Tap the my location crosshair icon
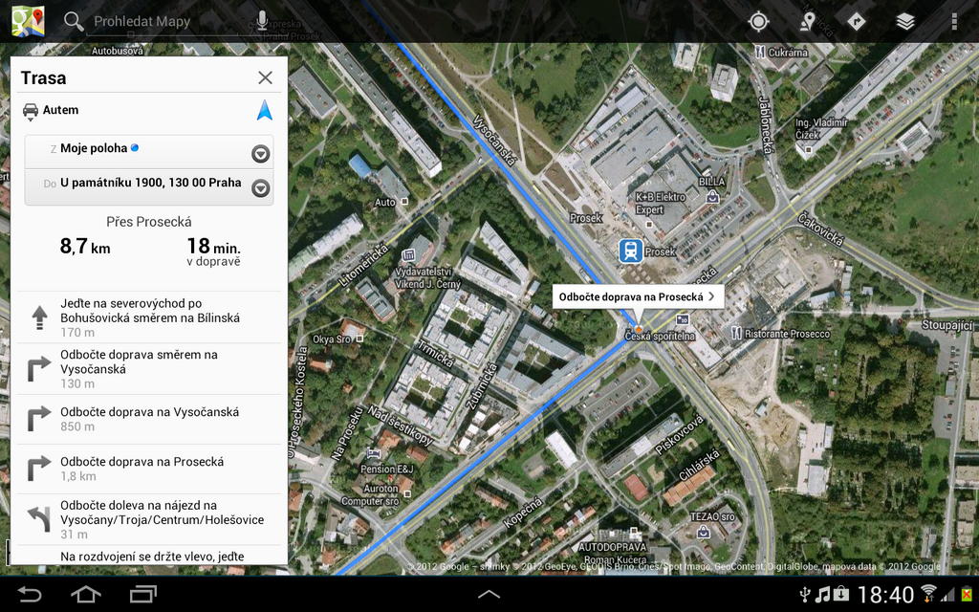Viewport: 979px width, 612px height. point(757,20)
